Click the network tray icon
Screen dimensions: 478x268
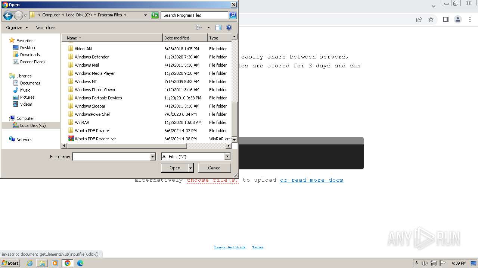point(434,263)
